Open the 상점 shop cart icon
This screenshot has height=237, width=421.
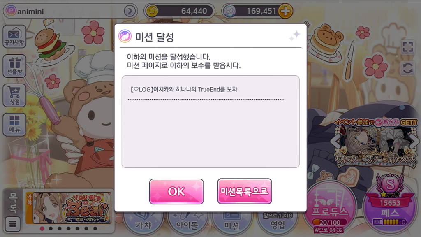[x=14, y=95]
